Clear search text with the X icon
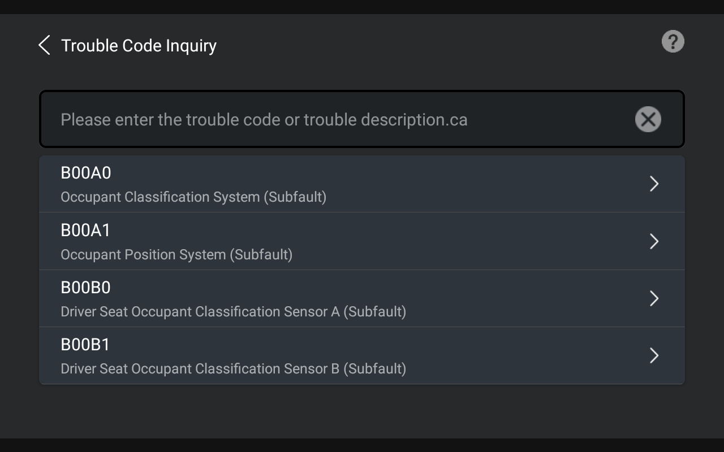 point(648,119)
